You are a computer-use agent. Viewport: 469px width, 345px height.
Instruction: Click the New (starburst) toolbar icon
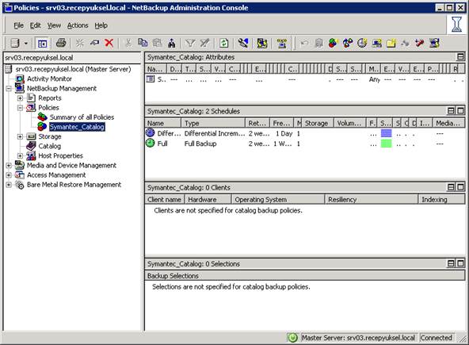(x=79, y=43)
